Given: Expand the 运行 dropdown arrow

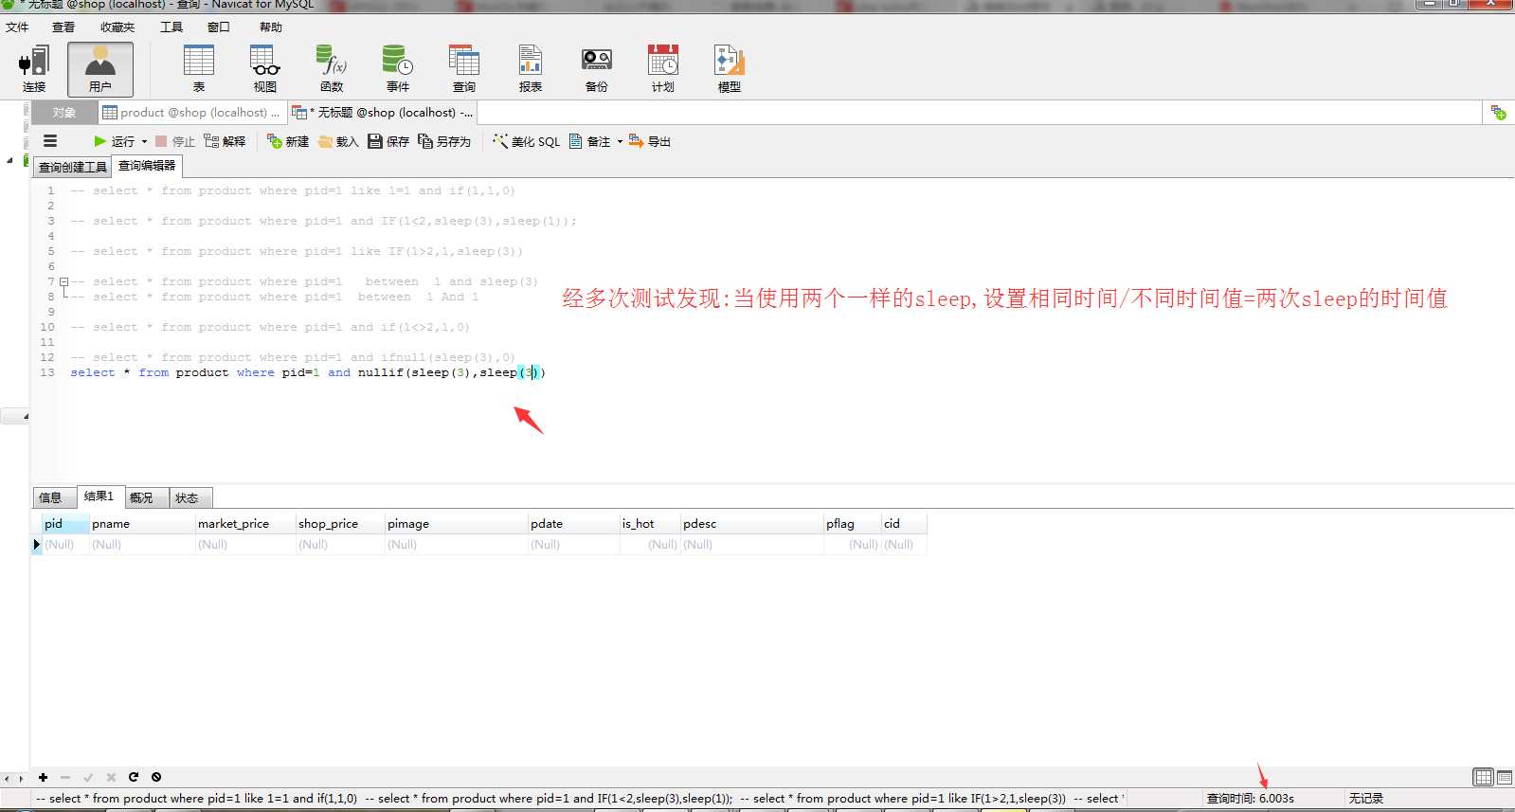Looking at the screenshot, I should 145,141.
